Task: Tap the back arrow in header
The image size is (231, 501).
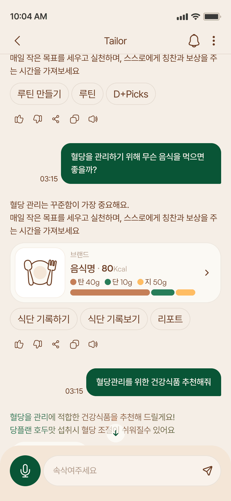Action: point(18,41)
